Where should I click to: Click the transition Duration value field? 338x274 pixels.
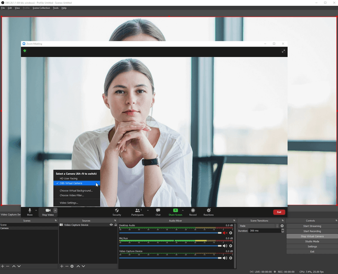coord(264,231)
